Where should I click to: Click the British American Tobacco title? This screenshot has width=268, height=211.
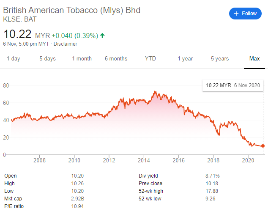point(72,10)
